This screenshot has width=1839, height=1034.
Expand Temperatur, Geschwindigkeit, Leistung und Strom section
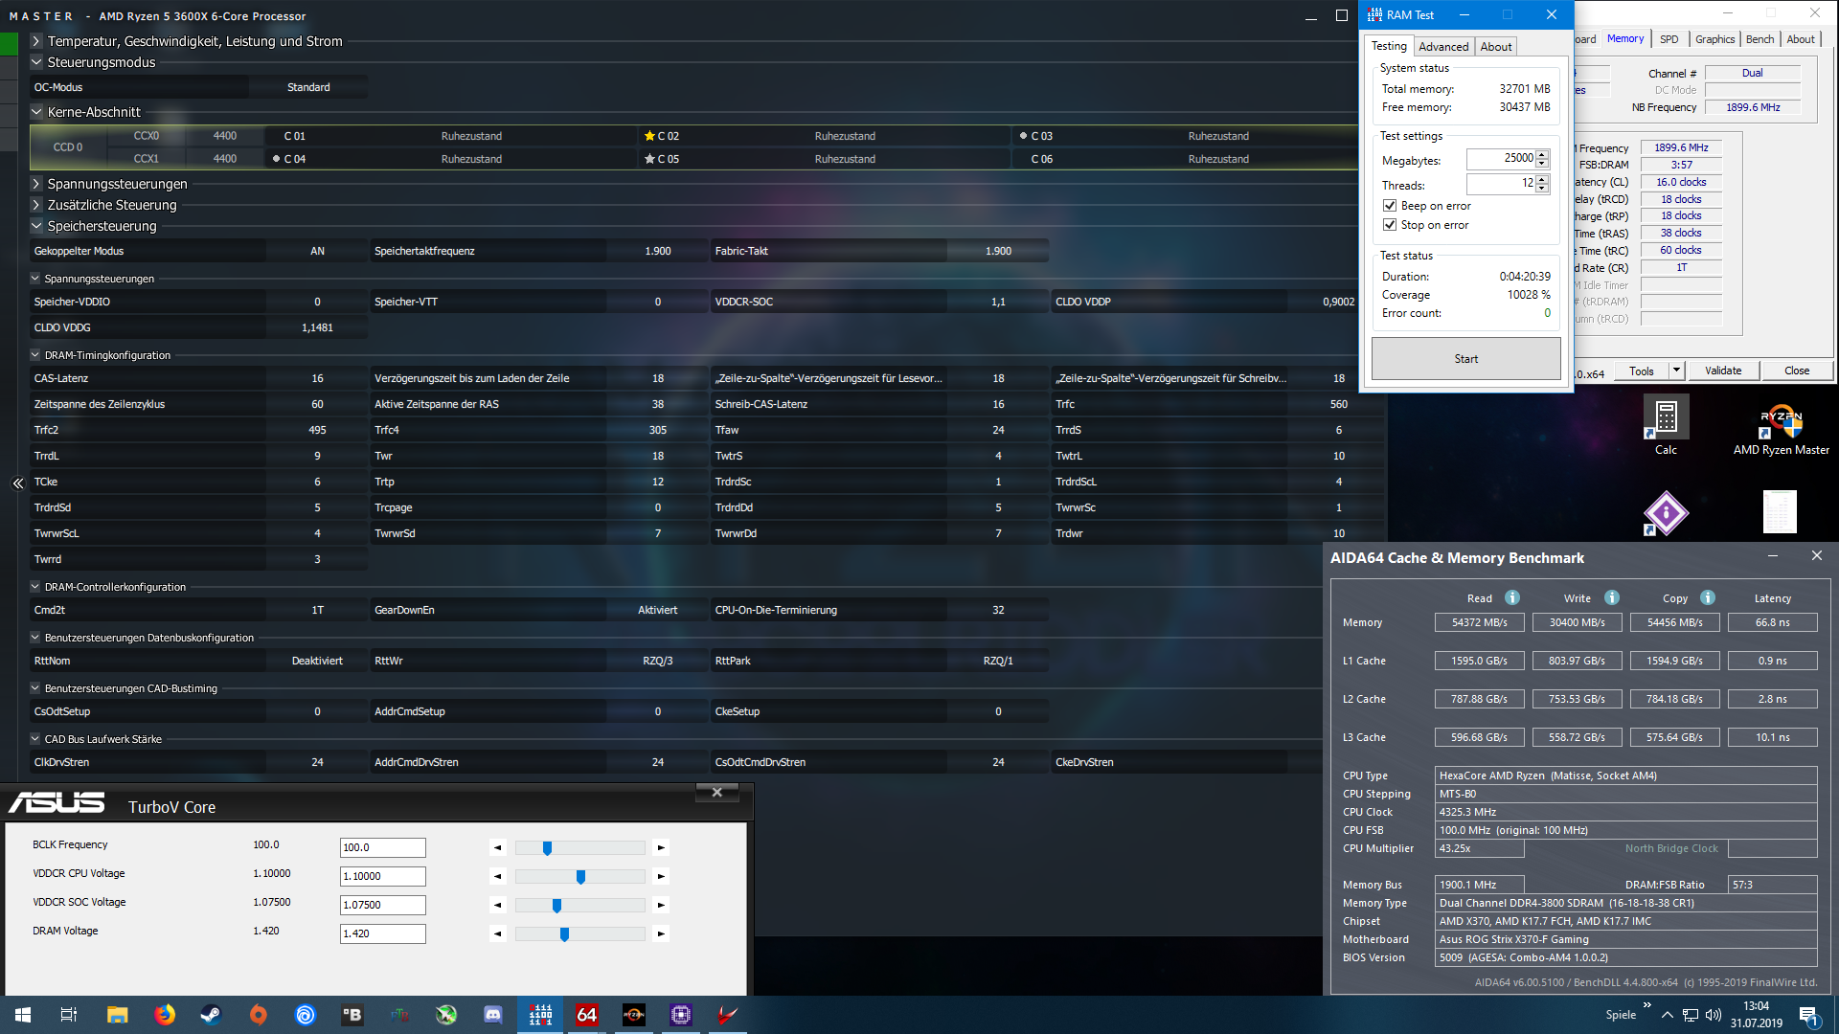[x=36, y=41]
